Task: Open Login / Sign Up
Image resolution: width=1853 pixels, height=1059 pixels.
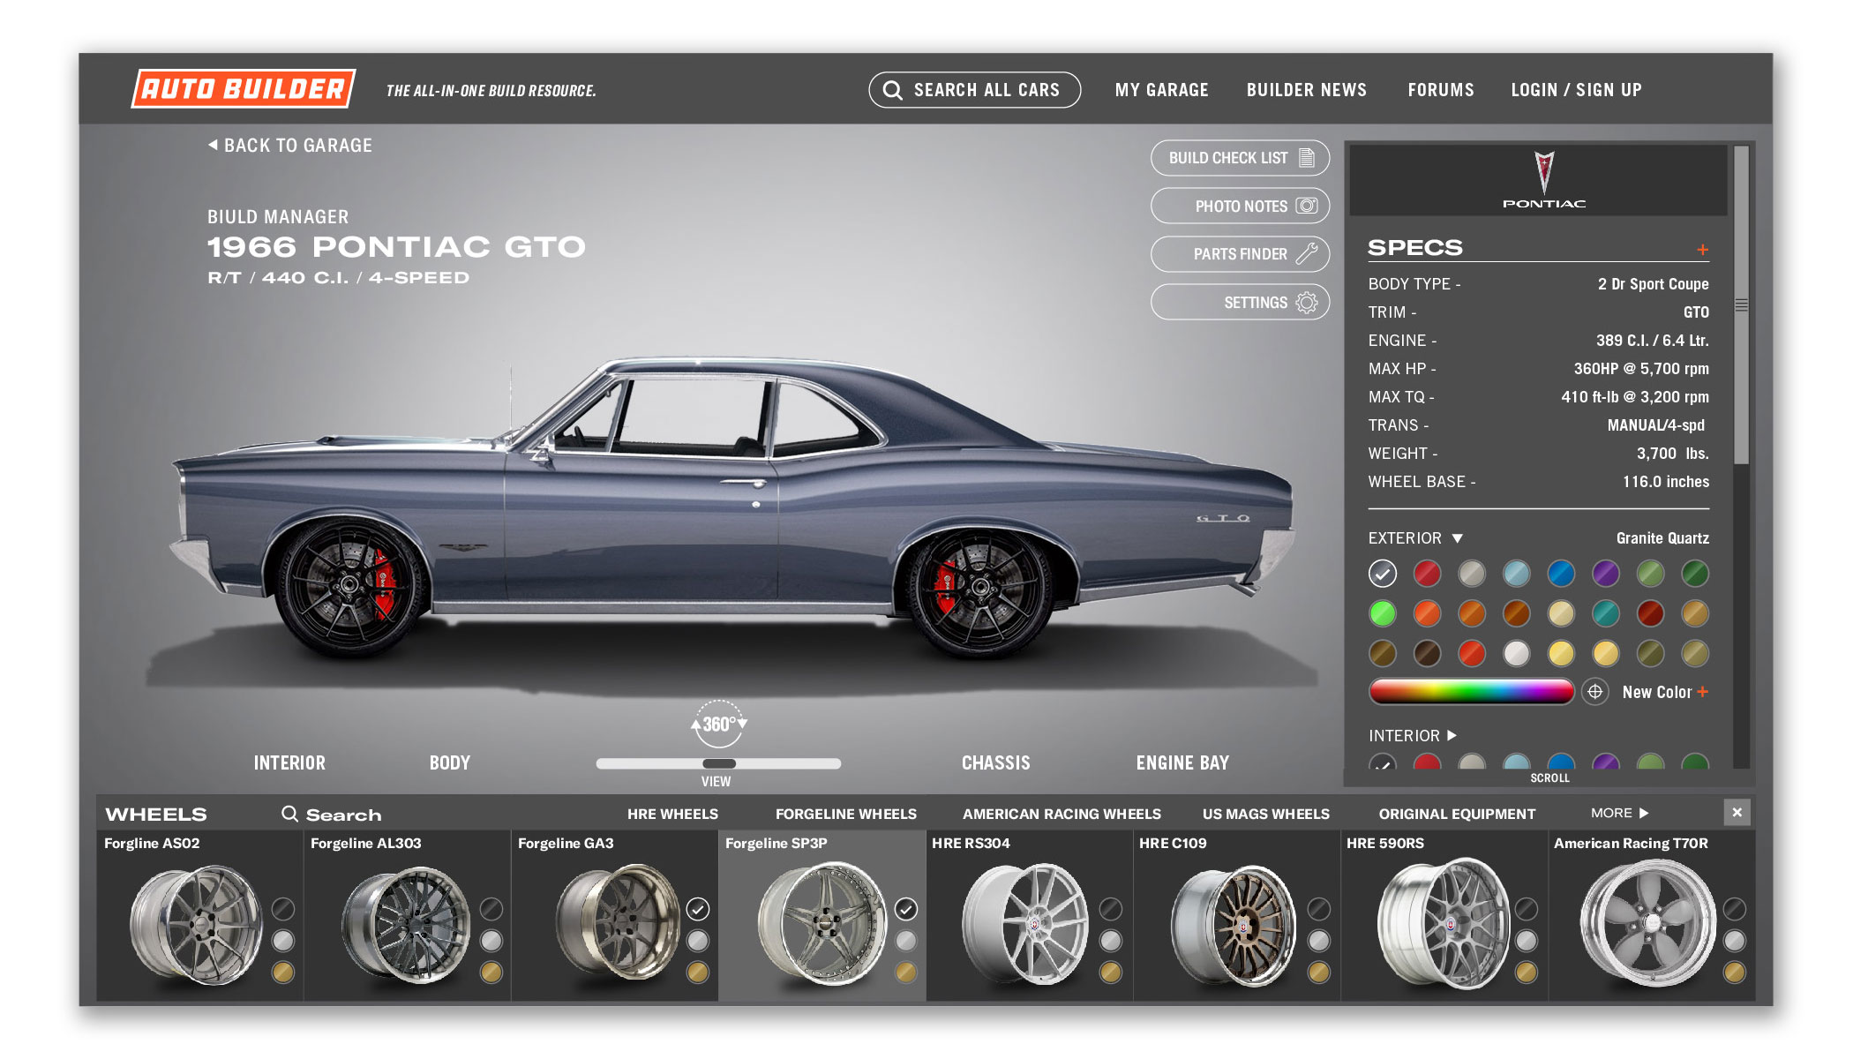Action: point(1576,90)
